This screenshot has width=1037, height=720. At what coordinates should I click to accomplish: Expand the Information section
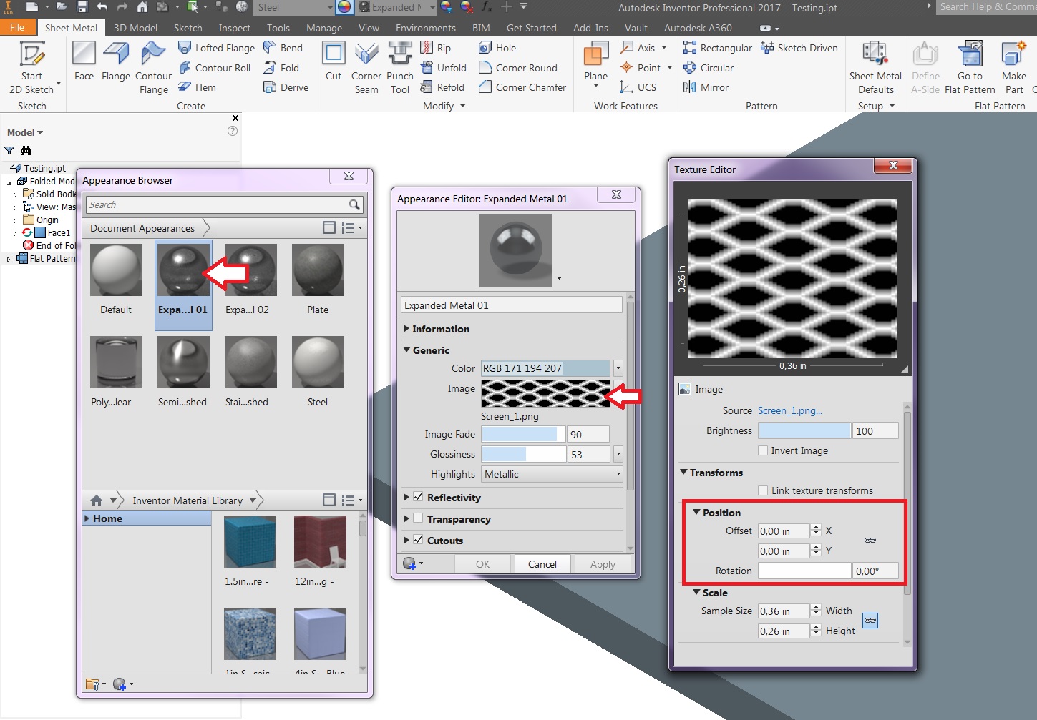tap(407, 329)
